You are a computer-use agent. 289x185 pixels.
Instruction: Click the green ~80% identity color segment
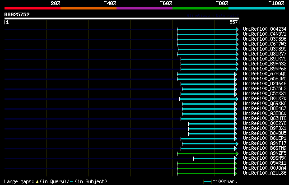tap(200, 8)
